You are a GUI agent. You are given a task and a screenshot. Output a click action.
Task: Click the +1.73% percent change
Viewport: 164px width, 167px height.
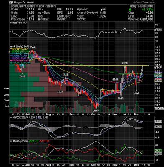coord(147,10)
